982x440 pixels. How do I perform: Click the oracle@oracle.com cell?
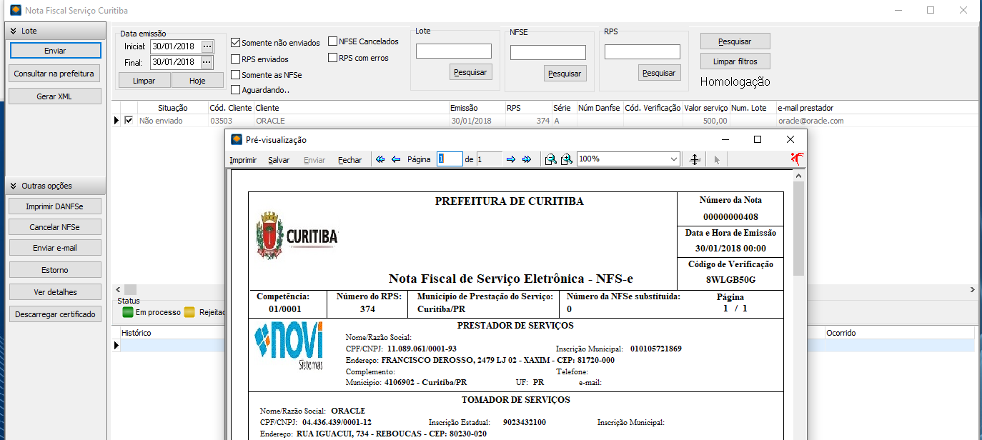point(811,121)
